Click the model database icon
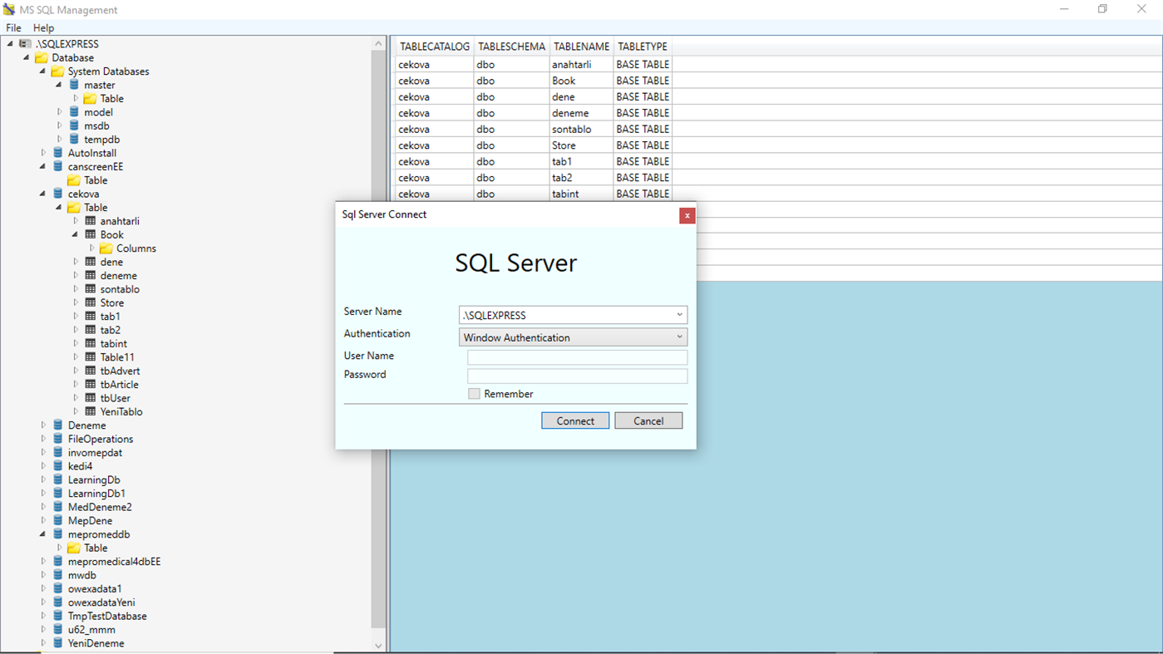 click(74, 112)
